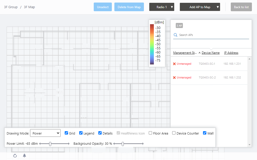Click the notification bell icon
The height and width of the screenshot is (160, 257).
[24, 156]
